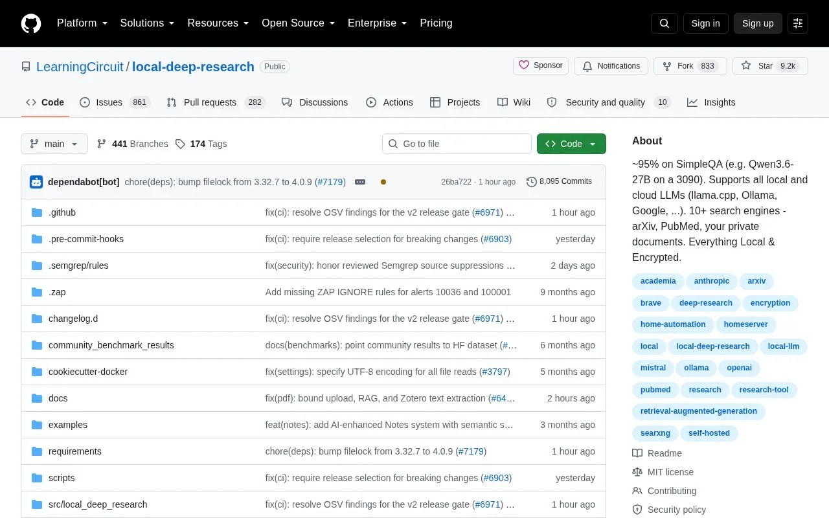Check the pending commit status dot
Screen dimensions: 829x518
pos(383,182)
